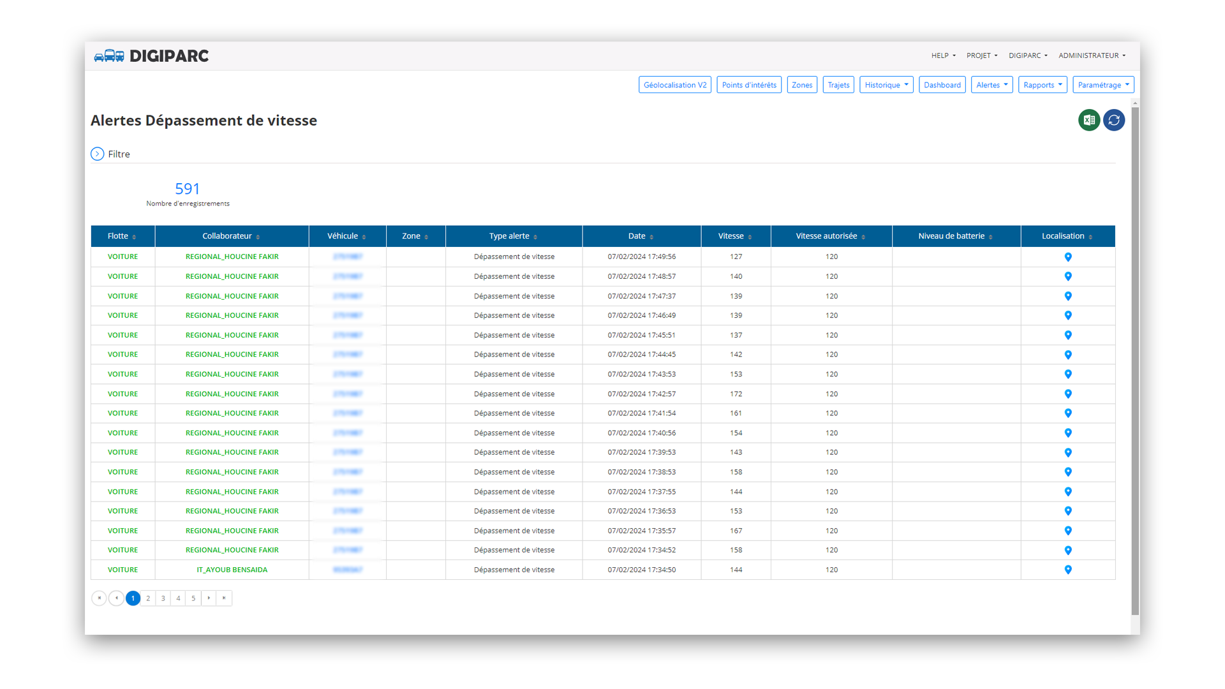The width and height of the screenshot is (1225, 689).
Task: Sort table by Zone column
Action: click(x=415, y=236)
